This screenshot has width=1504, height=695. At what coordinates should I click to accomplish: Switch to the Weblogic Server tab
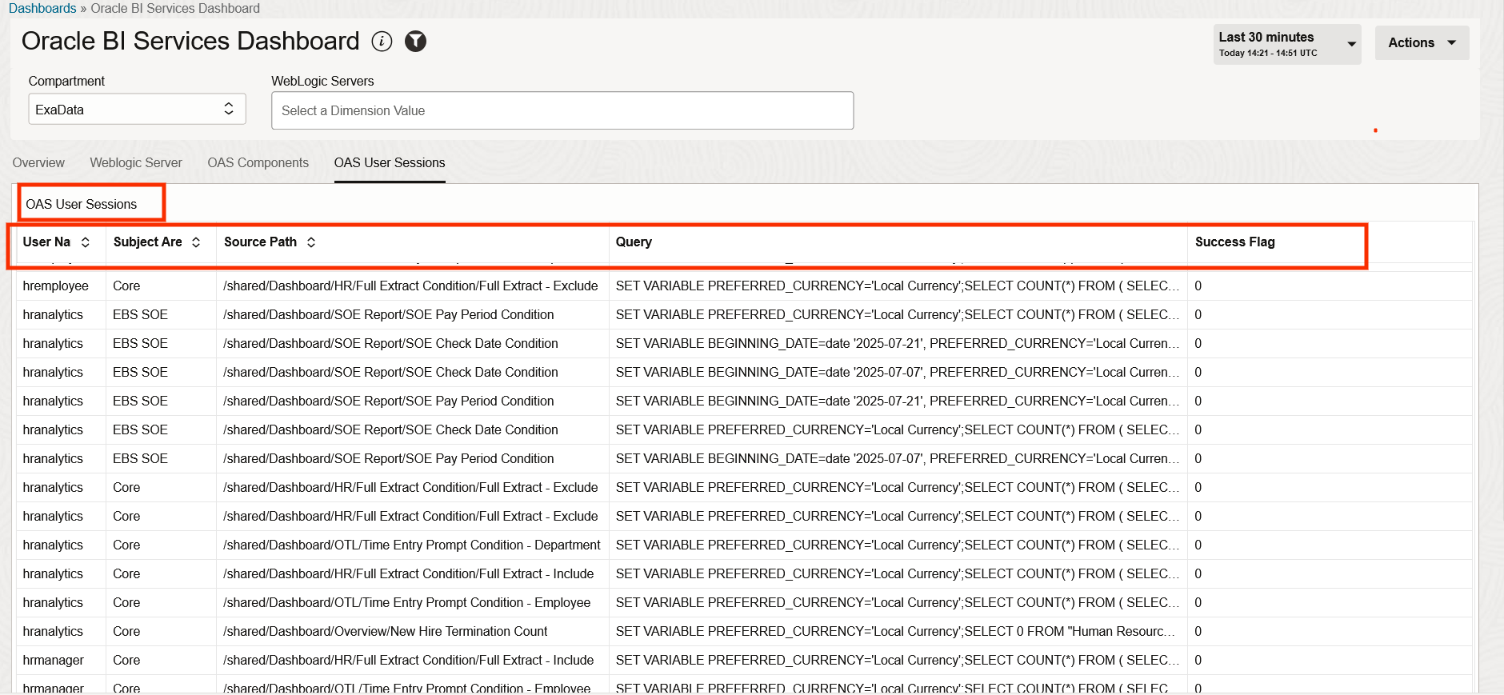tap(136, 163)
